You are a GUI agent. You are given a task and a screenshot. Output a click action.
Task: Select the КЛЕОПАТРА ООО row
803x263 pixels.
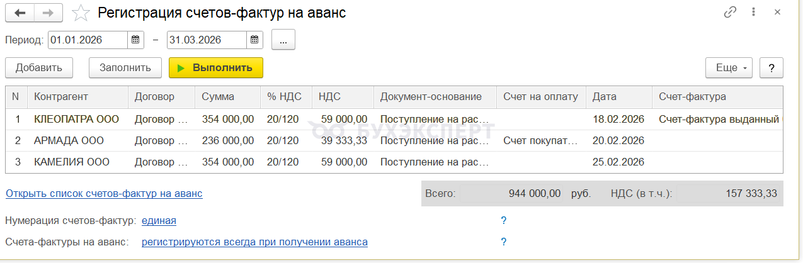pos(394,118)
